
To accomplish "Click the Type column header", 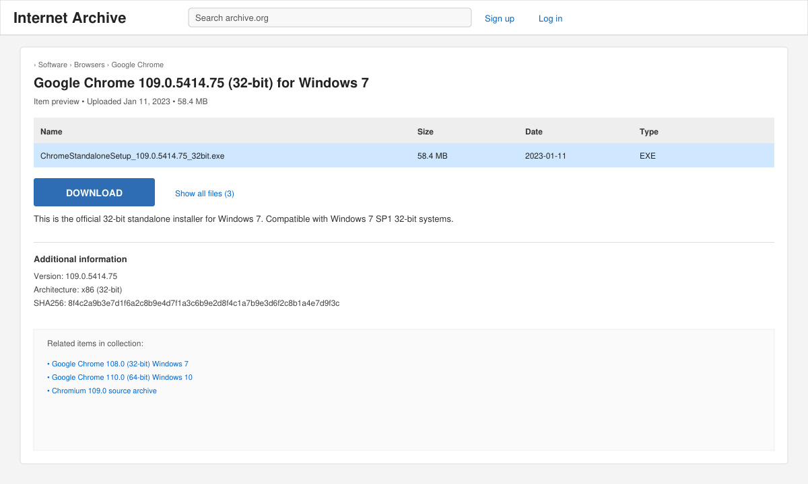I will [x=649, y=131].
